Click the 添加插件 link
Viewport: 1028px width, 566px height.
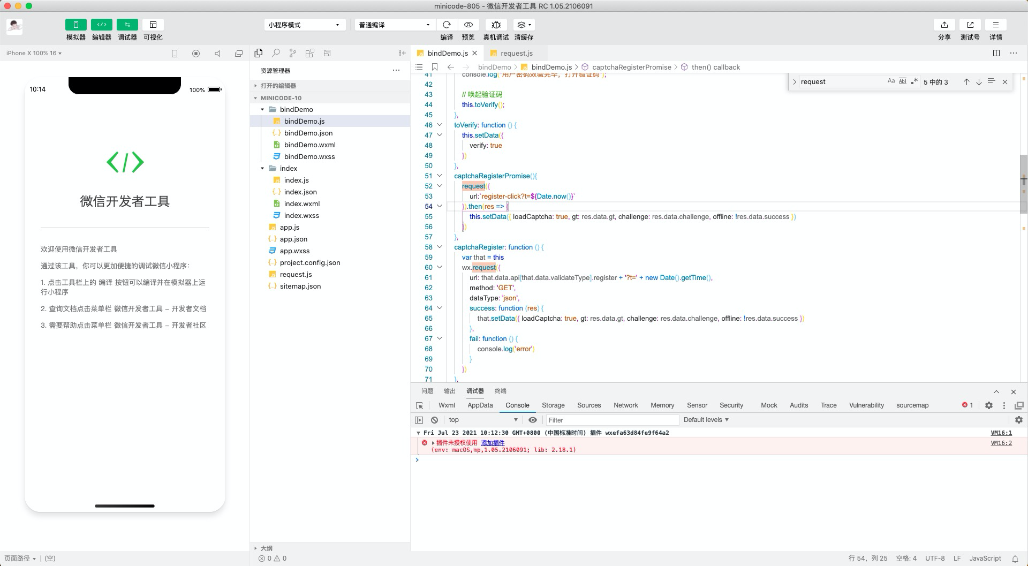point(493,443)
